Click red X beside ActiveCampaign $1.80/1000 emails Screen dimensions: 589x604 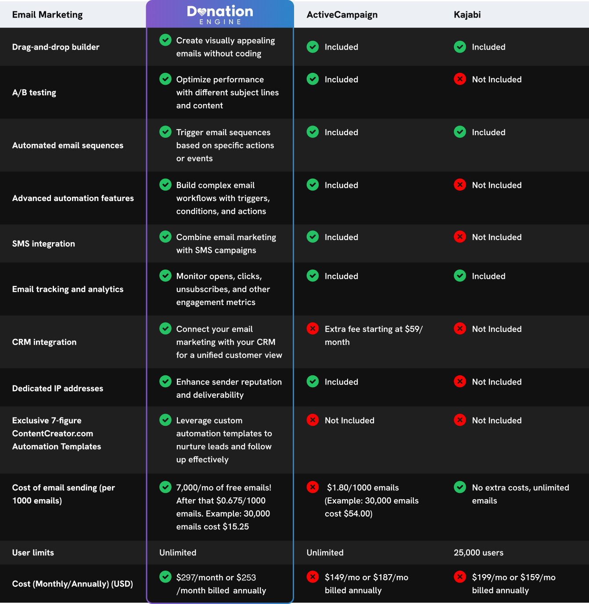313,487
